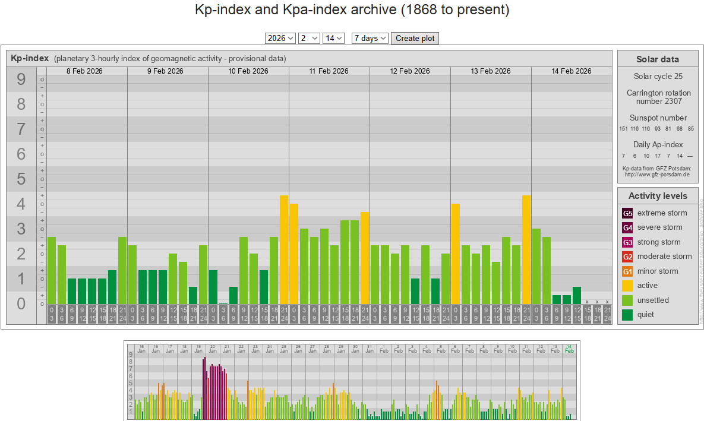Open the 7 days period dropdown
The image size is (704, 421).
tap(370, 38)
